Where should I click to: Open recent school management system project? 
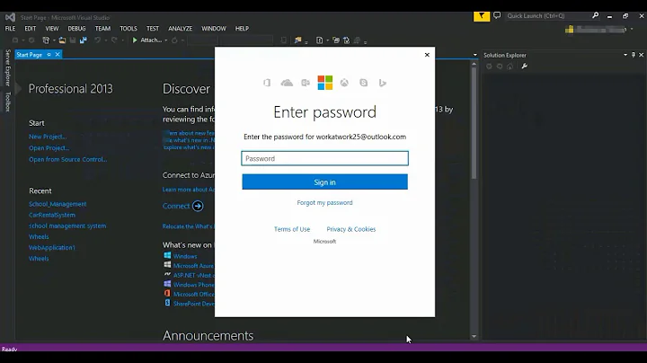click(x=67, y=226)
